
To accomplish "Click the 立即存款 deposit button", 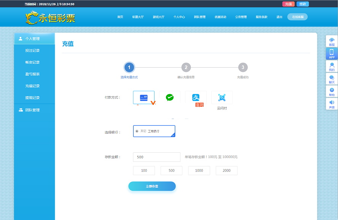I will [152, 187].
